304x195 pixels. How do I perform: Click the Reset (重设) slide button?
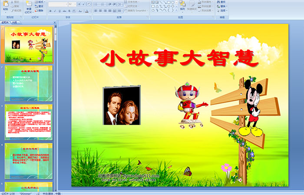[40, 6]
